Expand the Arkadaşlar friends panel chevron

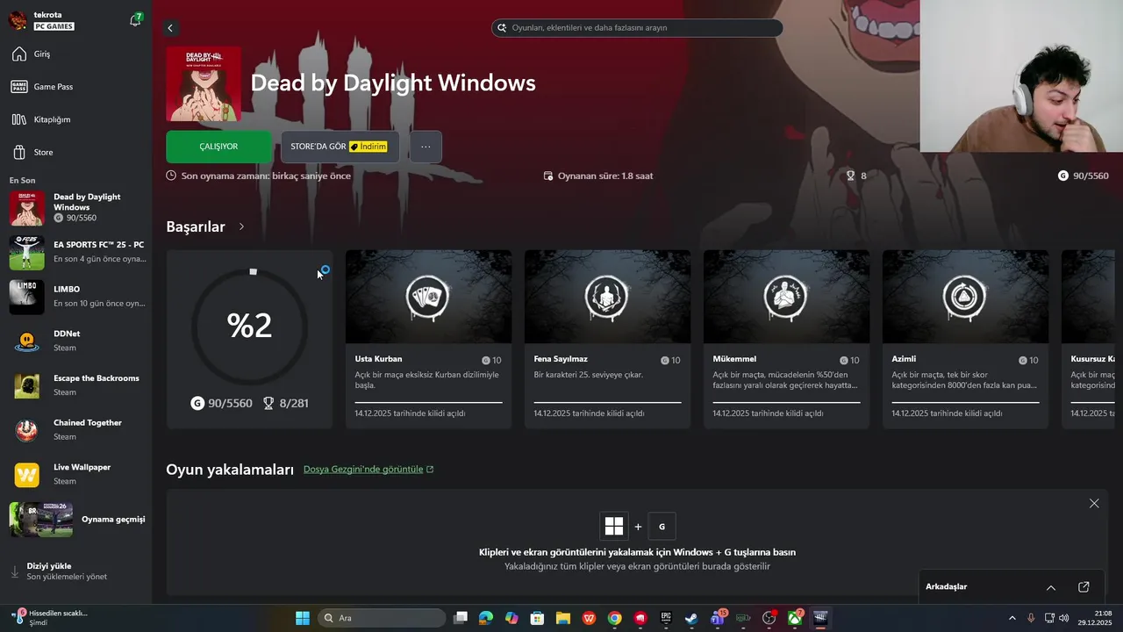[1051, 587]
